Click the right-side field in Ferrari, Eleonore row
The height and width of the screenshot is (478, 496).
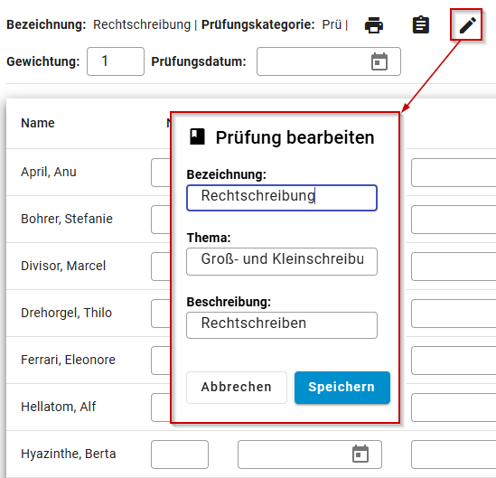pos(454,361)
